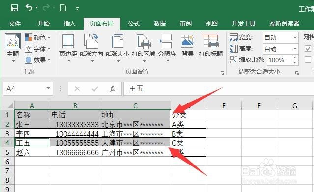Open the 视图 ribbon tab
Viewport: 314px width, 192px height.
211,23
